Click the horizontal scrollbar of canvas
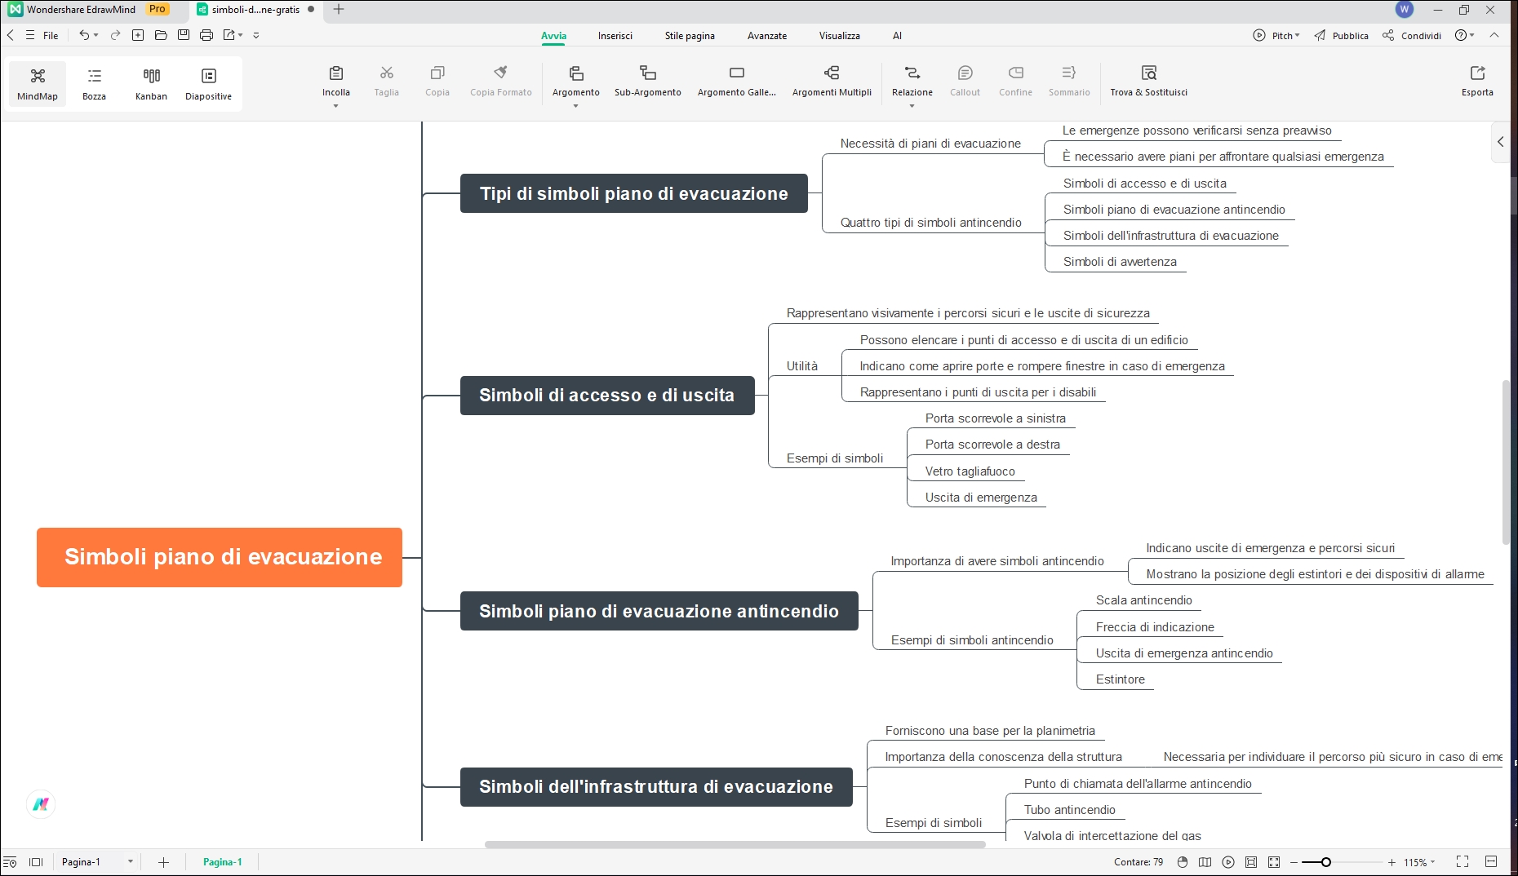 coord(735,844)
